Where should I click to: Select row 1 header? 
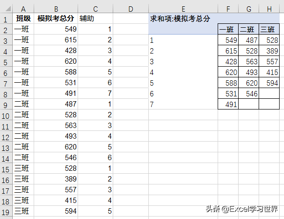click(x=6, y=18)
